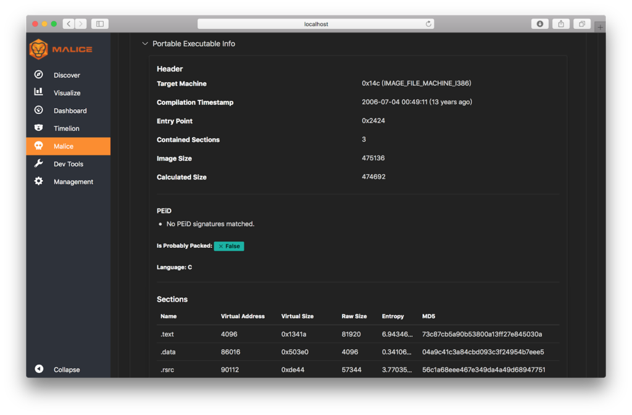Click the Virtual Size value 0x1341a
This screenshot has height=415, width=632.
point(294,334)
